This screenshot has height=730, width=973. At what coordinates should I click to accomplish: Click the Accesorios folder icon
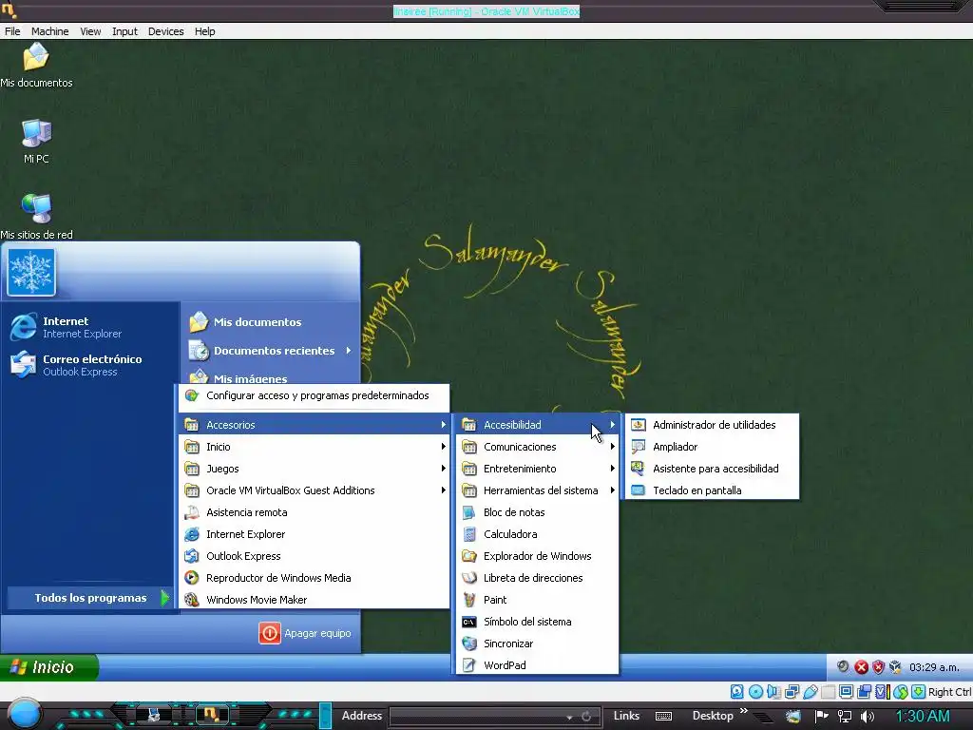[192, 425]
